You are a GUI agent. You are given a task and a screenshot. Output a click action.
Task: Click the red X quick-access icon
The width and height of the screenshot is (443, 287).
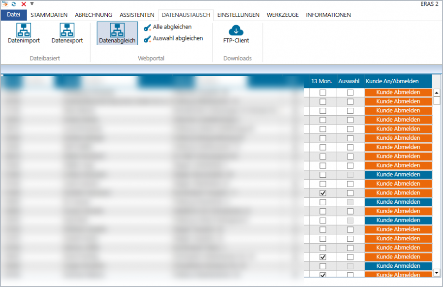24,4
